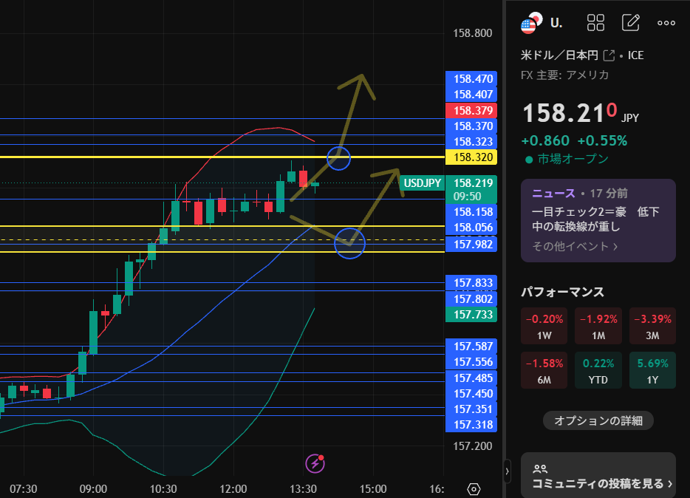This screenshot has height=498, width=690.
Task: Click the 157.318 price label
Action: [x=471, y=425]
